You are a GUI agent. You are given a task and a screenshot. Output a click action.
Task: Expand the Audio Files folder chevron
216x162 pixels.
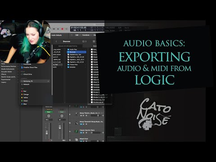(x=85, y=49)
